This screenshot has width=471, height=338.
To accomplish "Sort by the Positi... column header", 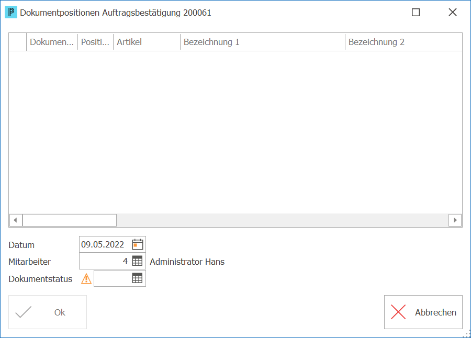I will [x=95, y=42].
